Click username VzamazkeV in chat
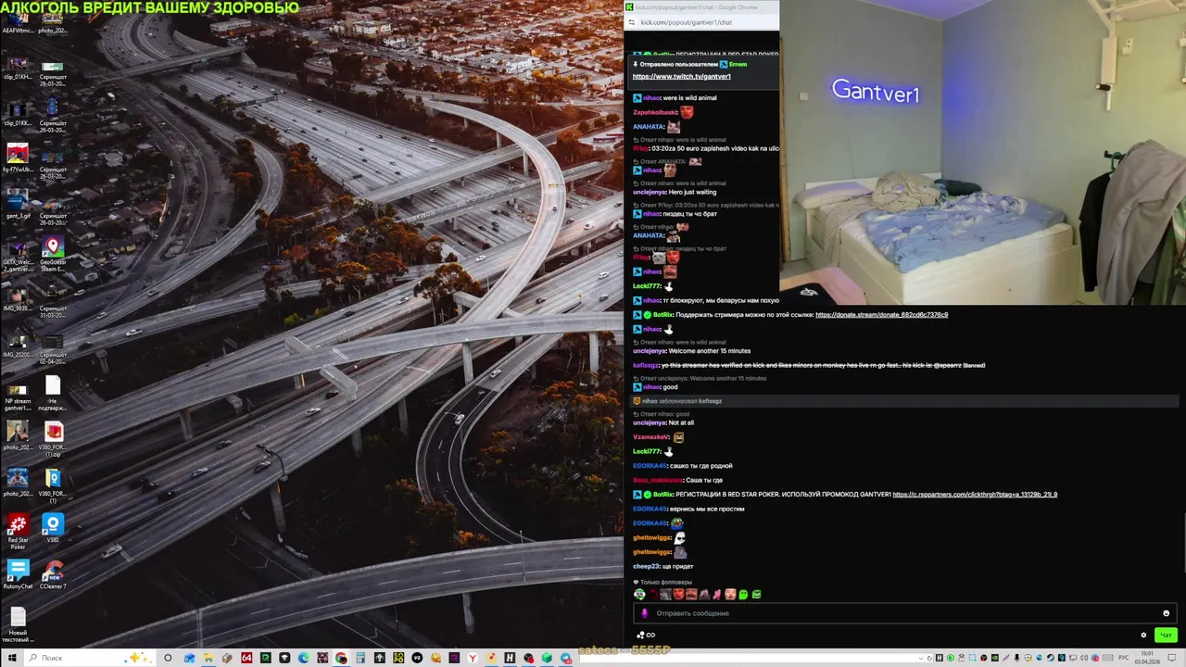The width and height of the screenshot is (1186, 667). coord(650,437)
